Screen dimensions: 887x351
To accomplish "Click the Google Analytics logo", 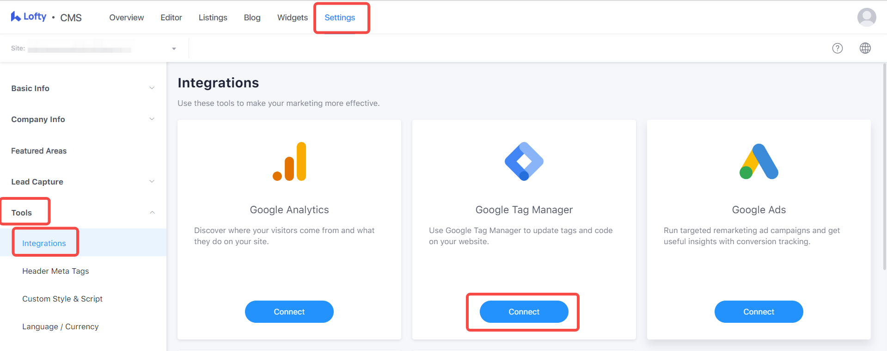I will click(x=289, y=161).
